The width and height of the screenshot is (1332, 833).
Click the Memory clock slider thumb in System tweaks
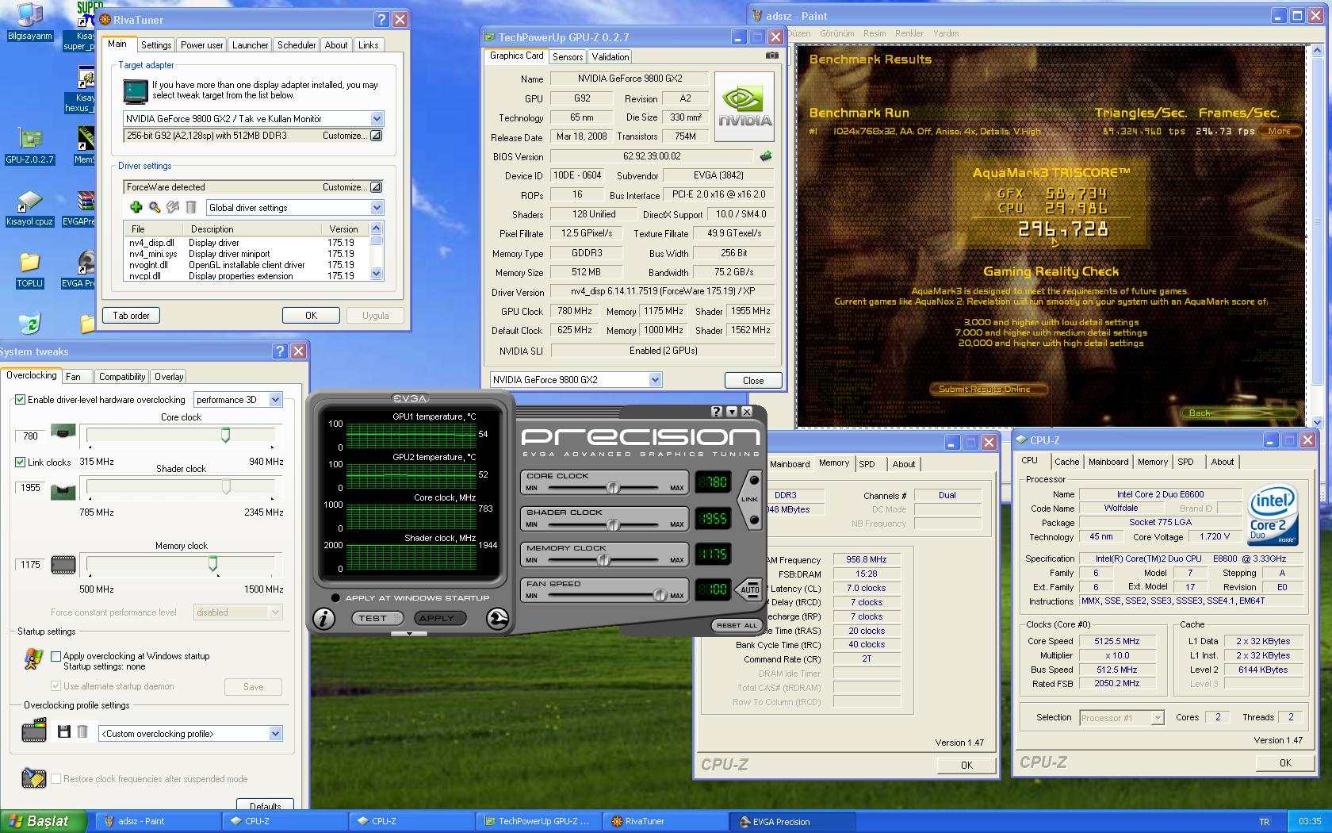[x=212, y=563]
